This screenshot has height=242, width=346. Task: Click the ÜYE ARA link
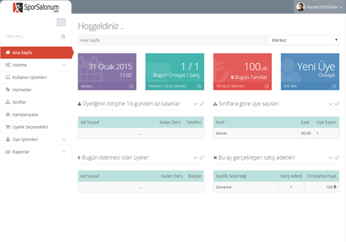click(x=290, y=86)
